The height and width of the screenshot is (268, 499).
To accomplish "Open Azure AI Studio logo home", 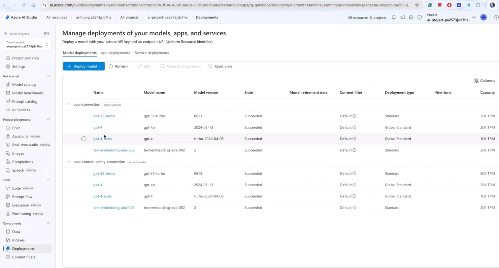I will point(21,17).
